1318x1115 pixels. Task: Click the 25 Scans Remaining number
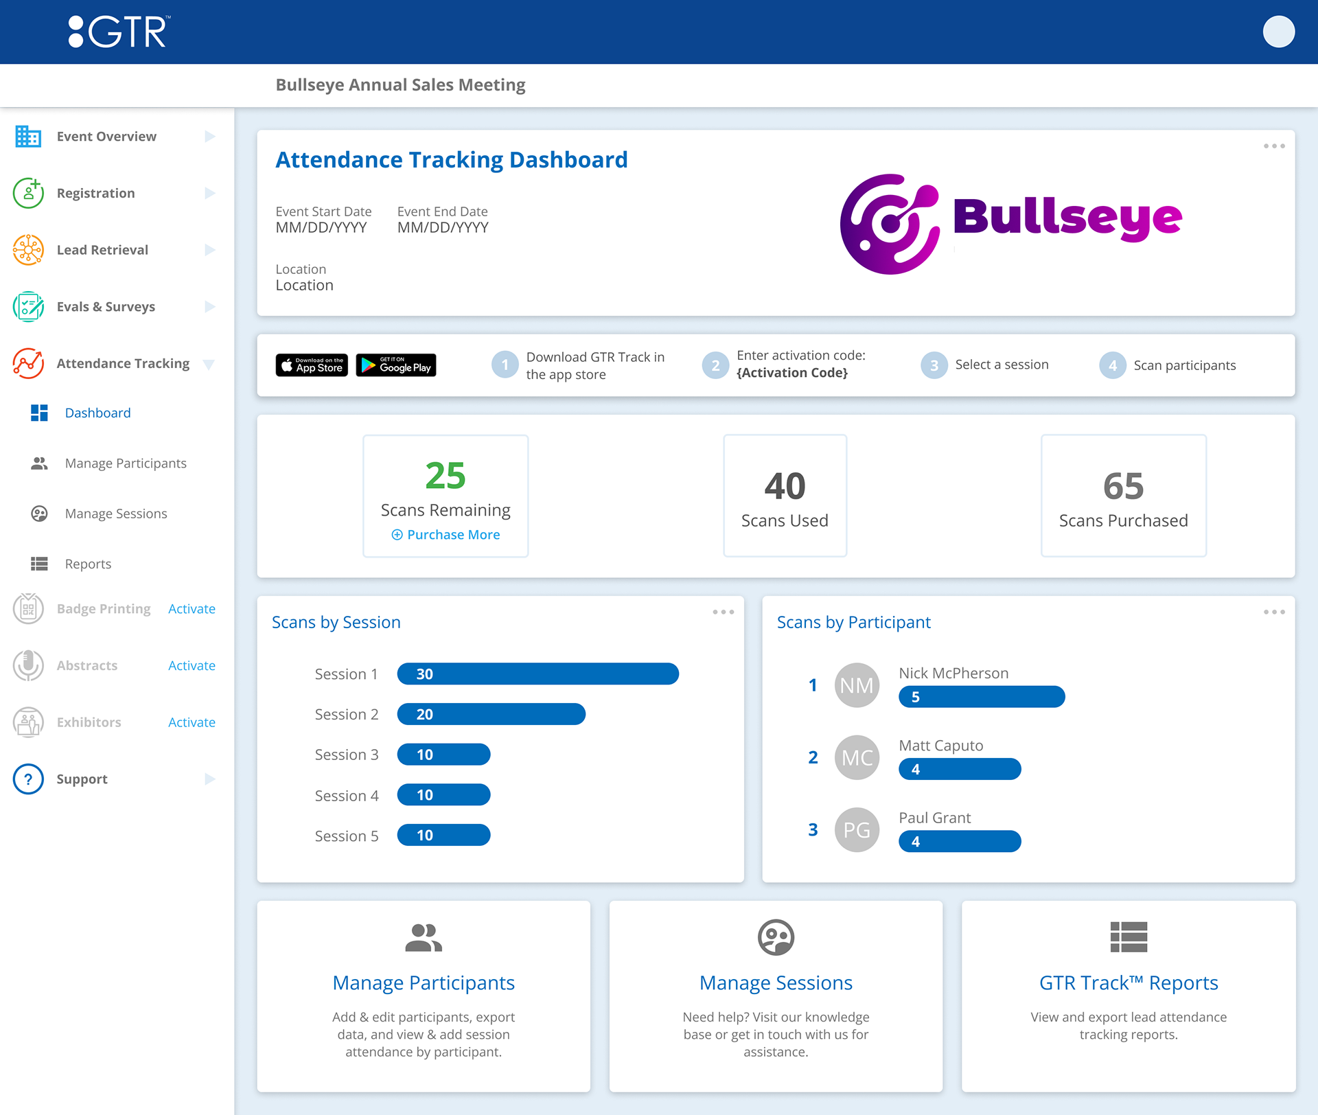pyautogui.click(x=446, y=476)
